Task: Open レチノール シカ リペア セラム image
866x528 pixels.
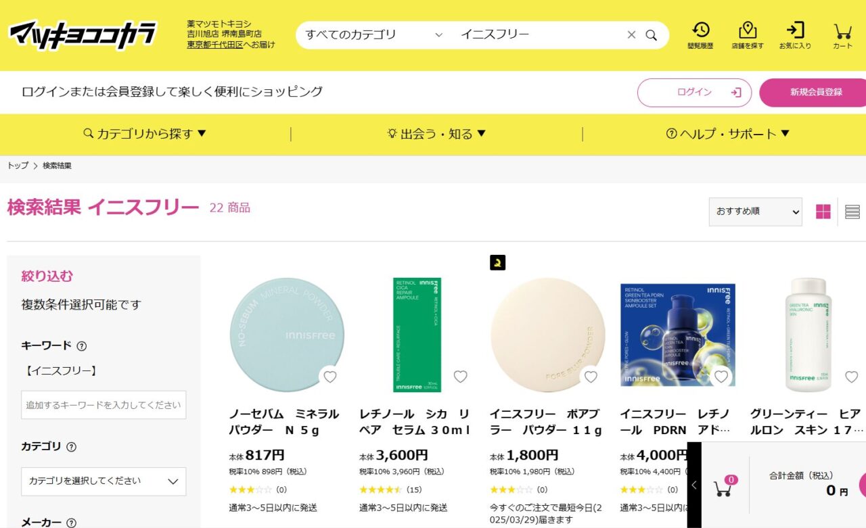Action: (417, 335)
